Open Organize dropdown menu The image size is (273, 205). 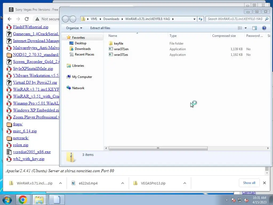(74, 28)
